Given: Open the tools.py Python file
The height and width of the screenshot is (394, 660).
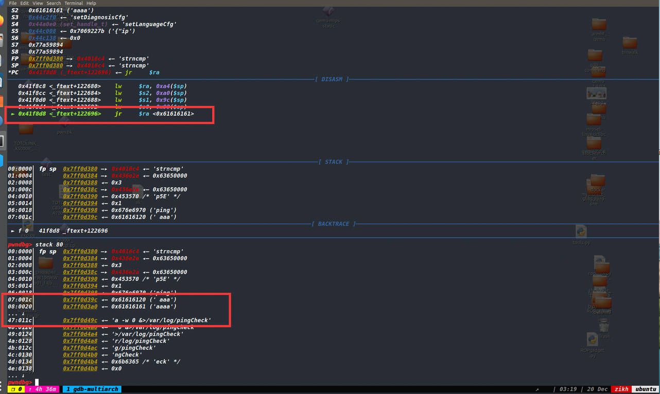Looking at the screenshot, I should 581,236.
